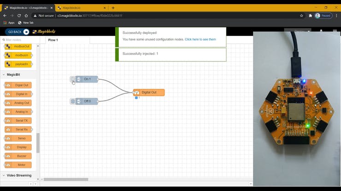
Task: Click the GO BACK button
Action: pyautogui.click(x=17, y=32)
